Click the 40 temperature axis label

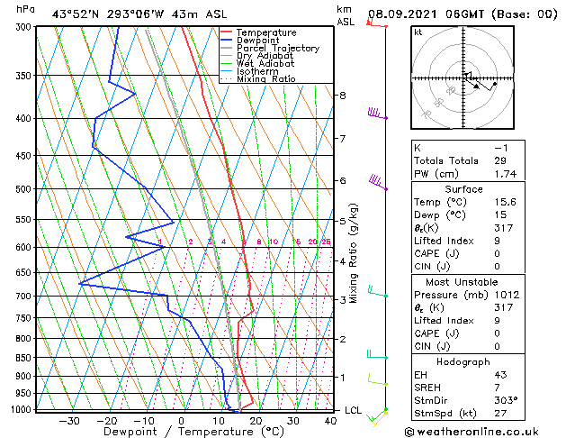tap(330, 421)
